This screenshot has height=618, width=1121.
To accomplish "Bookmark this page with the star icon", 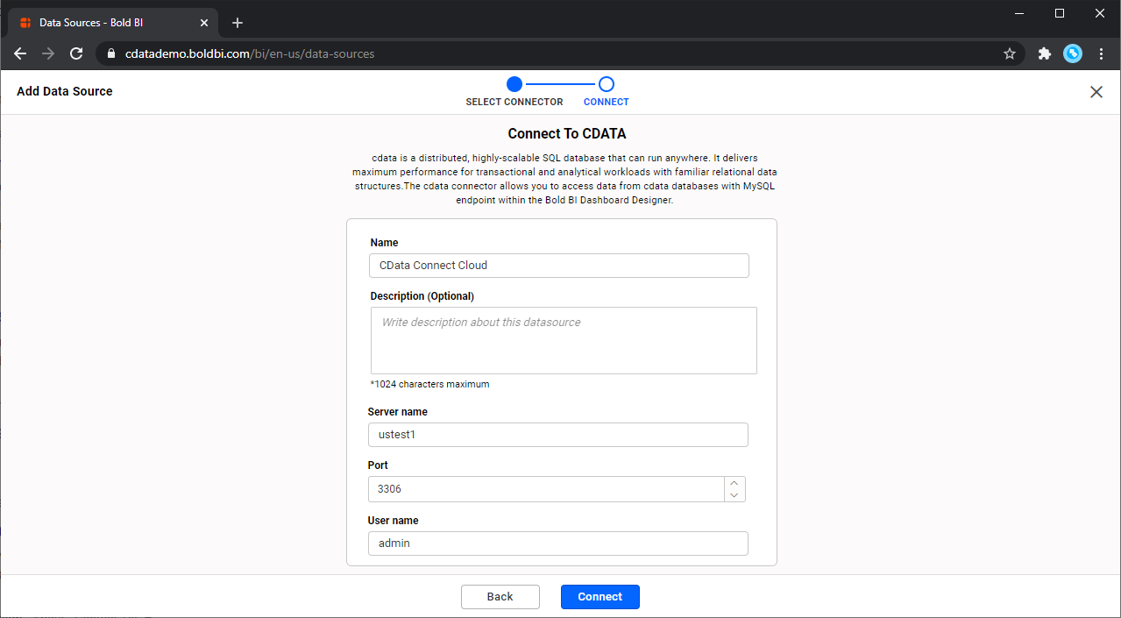I will 1010,53.
